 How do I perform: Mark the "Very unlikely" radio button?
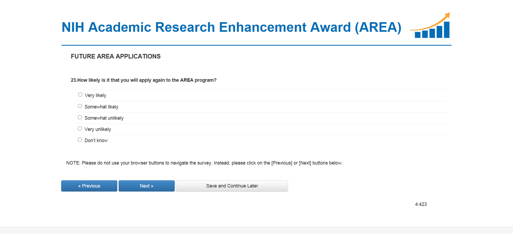pyautogui.click(x=80, y=128)
